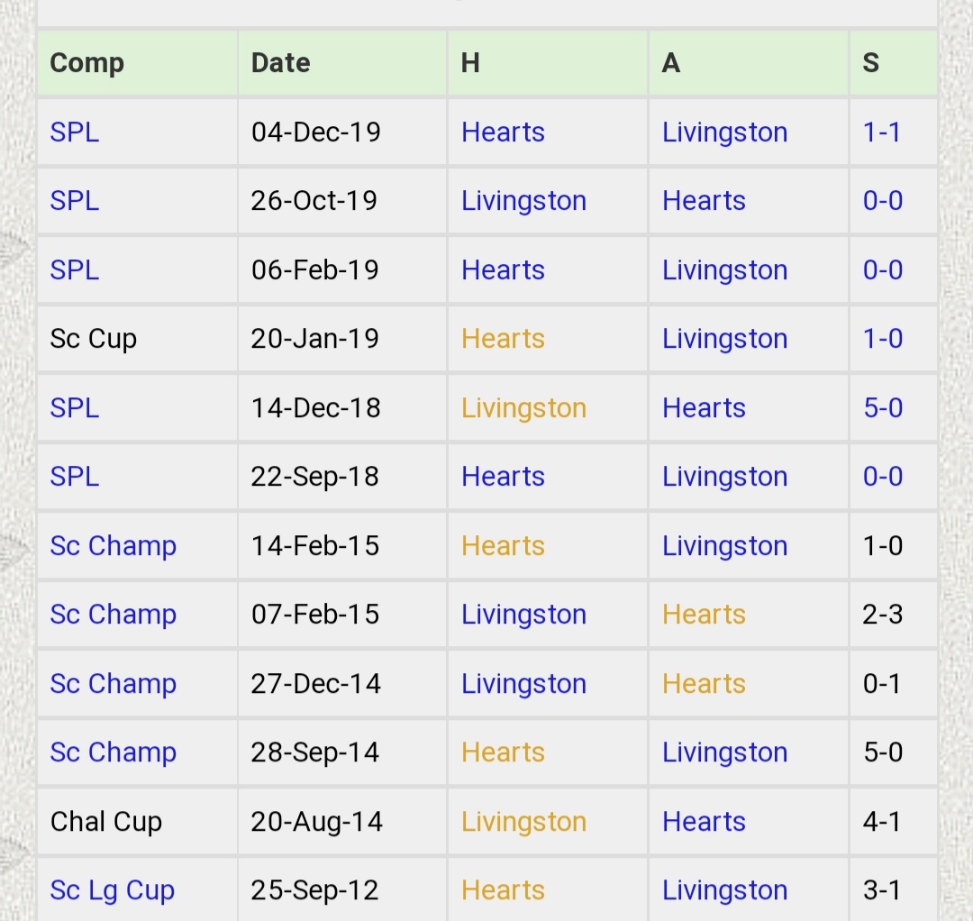973x921 pixels.
Task: Open the 5-0 score on 14-Dec-18
Action: point(882,407)
